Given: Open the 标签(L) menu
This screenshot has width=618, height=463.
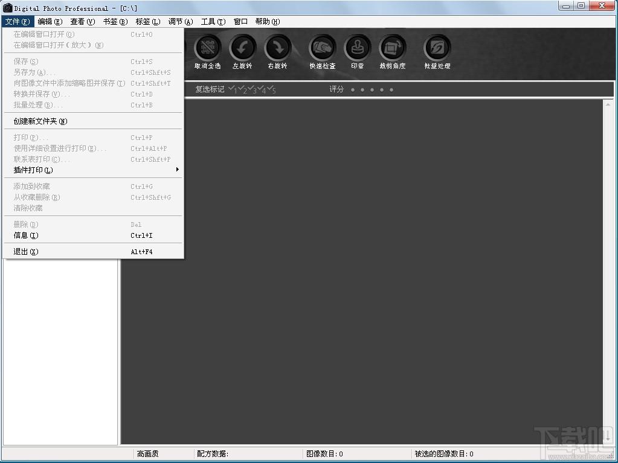Looking at the screenshot, I should click(148, 22).
